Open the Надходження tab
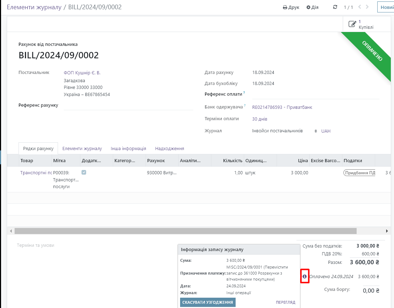 (169, 149)
